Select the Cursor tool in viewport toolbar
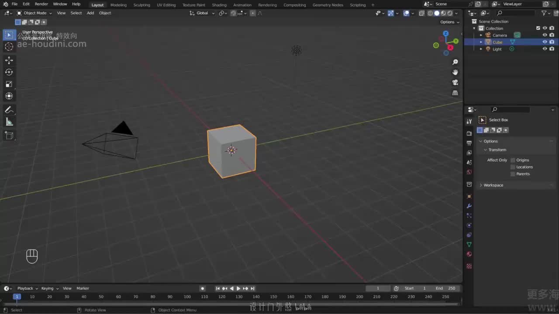 [9, 47]
